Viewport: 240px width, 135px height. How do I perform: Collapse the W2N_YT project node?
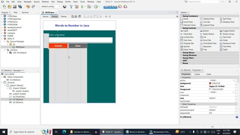[x=2, y=39]
